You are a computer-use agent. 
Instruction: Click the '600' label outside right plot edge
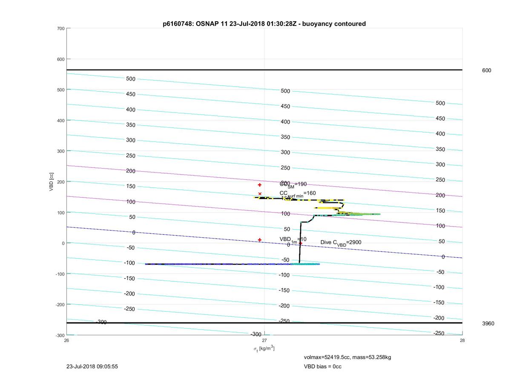tap(486, 70)
